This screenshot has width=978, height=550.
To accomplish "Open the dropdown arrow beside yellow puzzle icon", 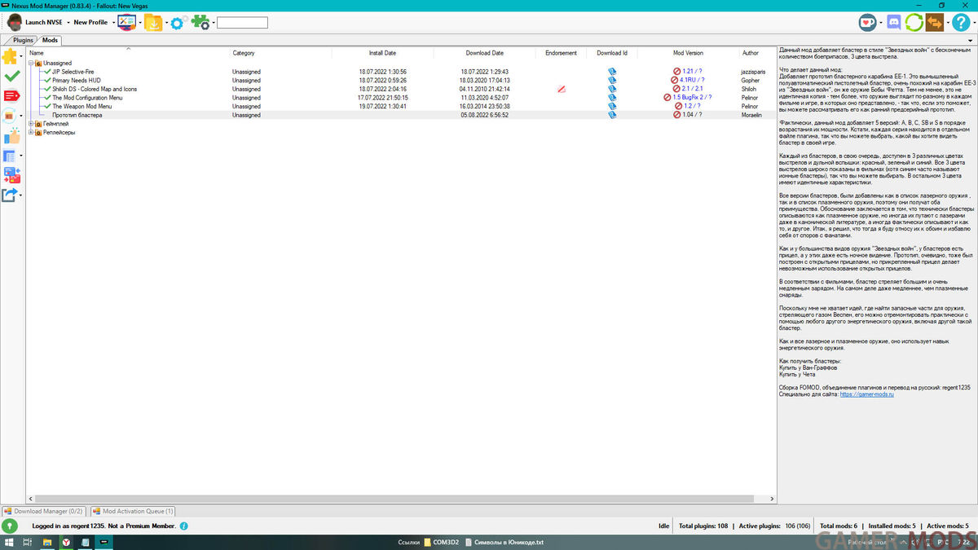I will [x=21, y=57].
